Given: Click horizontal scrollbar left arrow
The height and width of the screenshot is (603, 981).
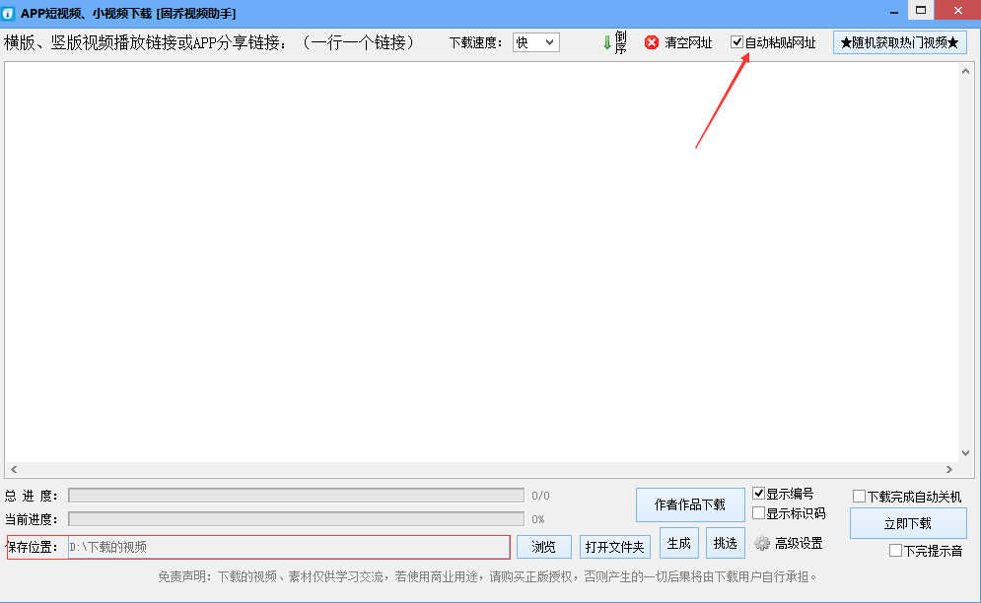Looking at the screenshot, I should point(14,469).
